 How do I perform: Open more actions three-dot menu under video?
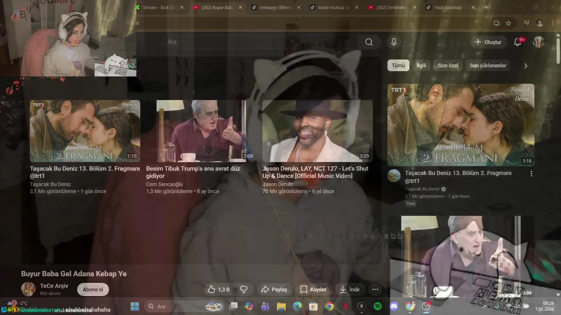pyautogui.click(x=375, y=290)
